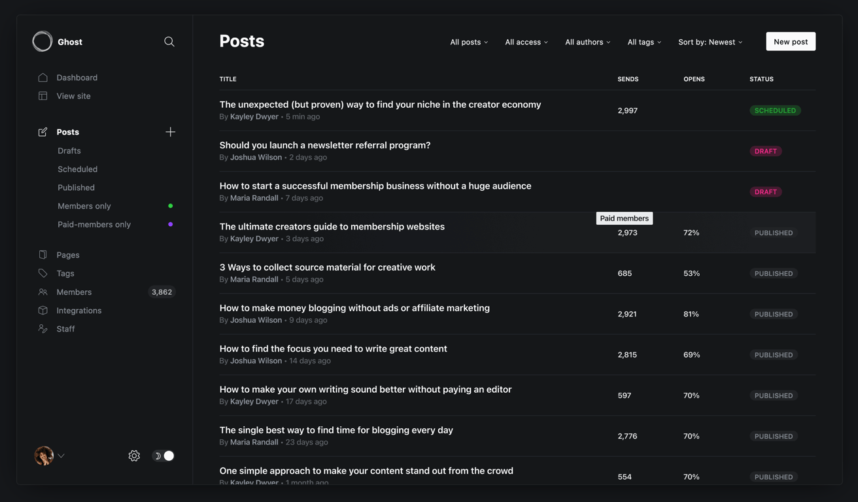
Task: Click the purple dot beside Paid-members only
Action: (171, 224)
